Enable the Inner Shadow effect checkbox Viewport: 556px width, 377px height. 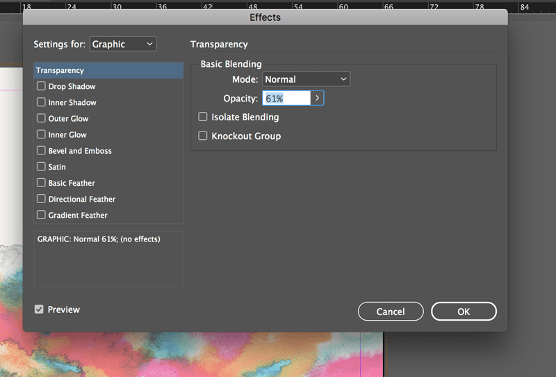41,102
